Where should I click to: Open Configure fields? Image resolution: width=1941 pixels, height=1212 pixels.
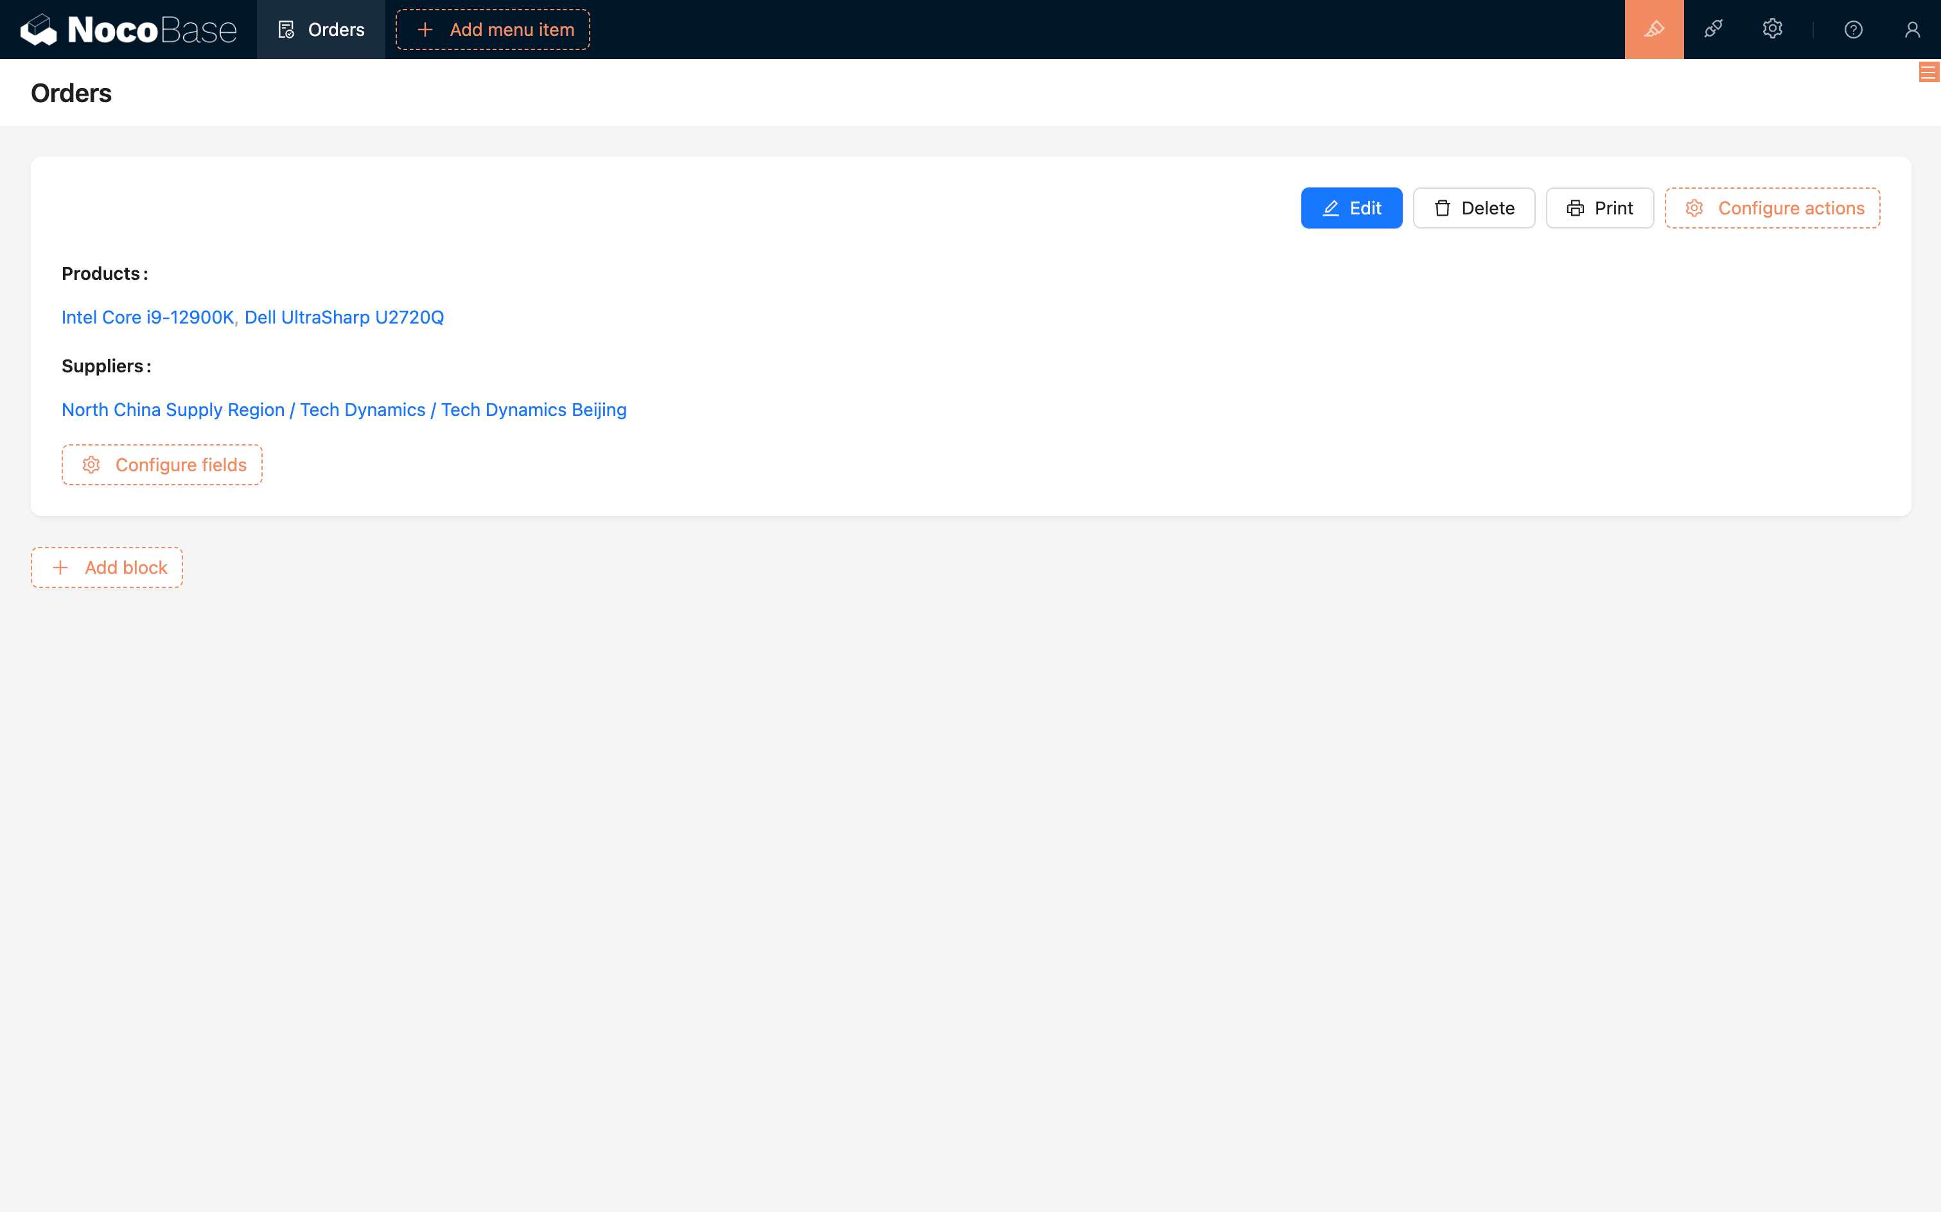(x=162, y=465)
